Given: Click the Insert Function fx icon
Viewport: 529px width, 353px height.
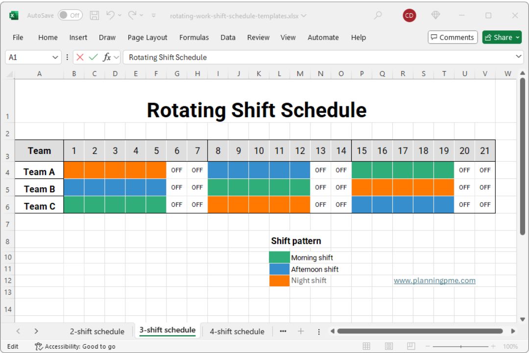Looking at the screenshot, I should coord(107,57).
